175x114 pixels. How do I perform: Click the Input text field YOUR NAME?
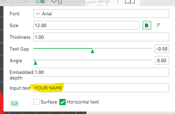[x=101, y=88]
